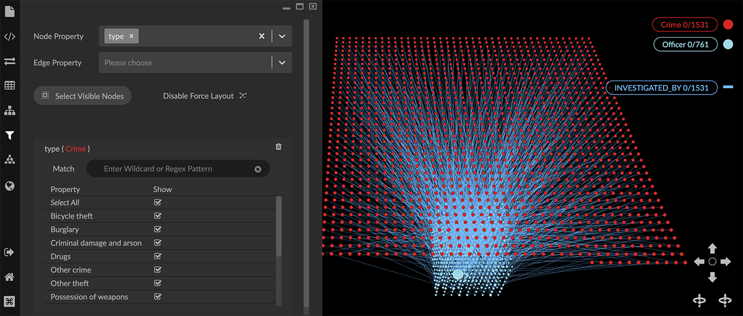Open the globe map icon in sidebar
Viewport: 743px width, 316px height.
pos(10,186)
